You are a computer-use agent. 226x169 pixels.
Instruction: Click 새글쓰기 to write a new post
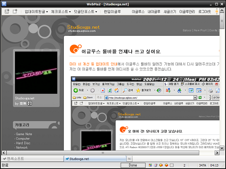click(170, 12)
